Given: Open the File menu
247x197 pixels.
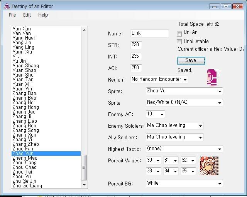Looking at the screenshot, I should [x=12, y=15].
